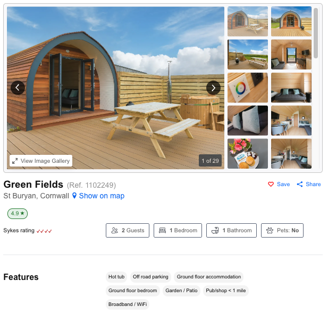Open thumbnail of colour wheel light controller
This screenshot has width=328, height=315.
coord(248,87)
